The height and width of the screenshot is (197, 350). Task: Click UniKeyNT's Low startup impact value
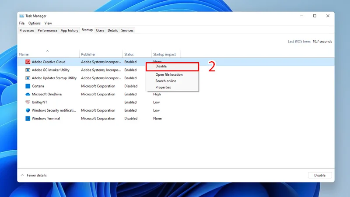(157, 102)
